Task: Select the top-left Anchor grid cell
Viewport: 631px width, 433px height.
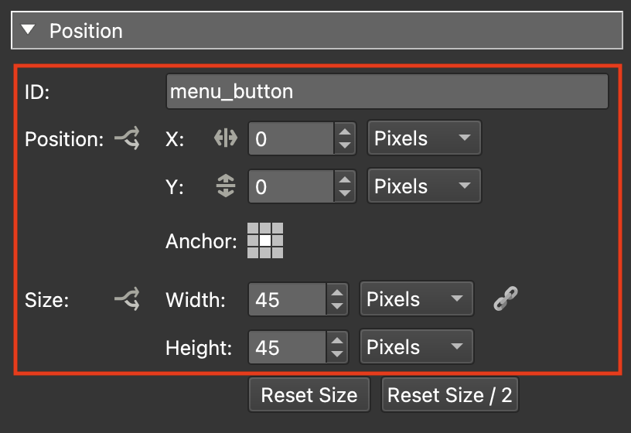Action: (254, 229)
